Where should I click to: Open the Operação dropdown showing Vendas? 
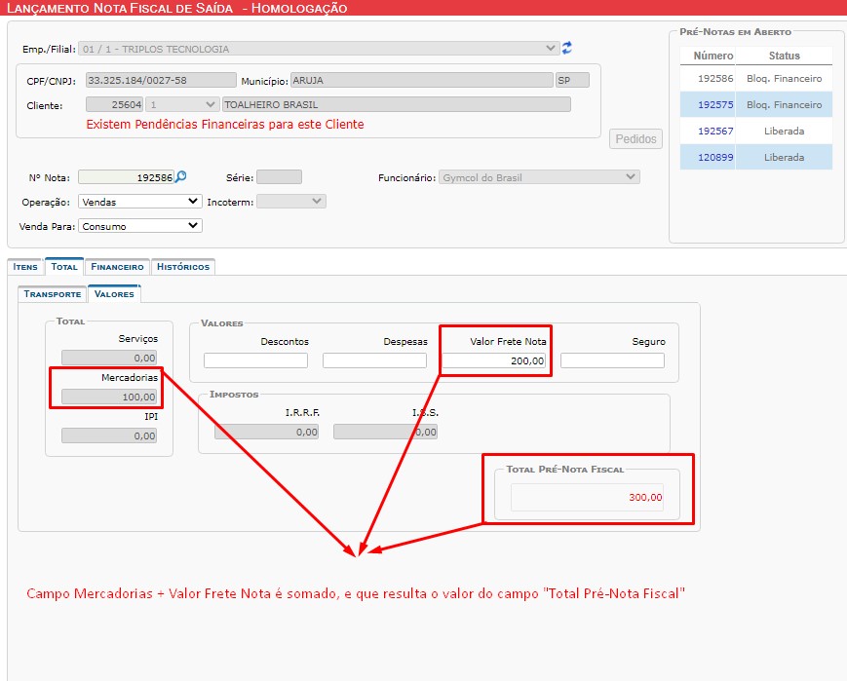[140, 202]
